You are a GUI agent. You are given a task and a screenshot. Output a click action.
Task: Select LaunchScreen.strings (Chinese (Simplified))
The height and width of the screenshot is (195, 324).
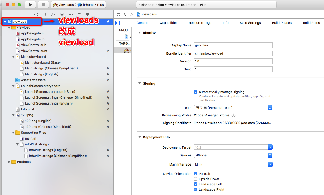click(x=58, y=97)
